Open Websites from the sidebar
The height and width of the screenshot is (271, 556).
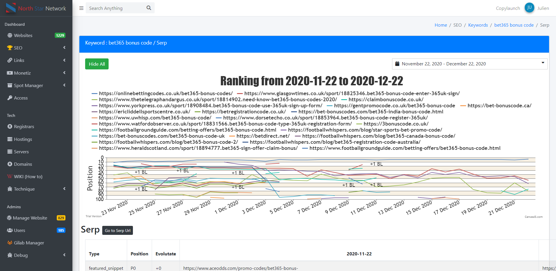(23, 36)
